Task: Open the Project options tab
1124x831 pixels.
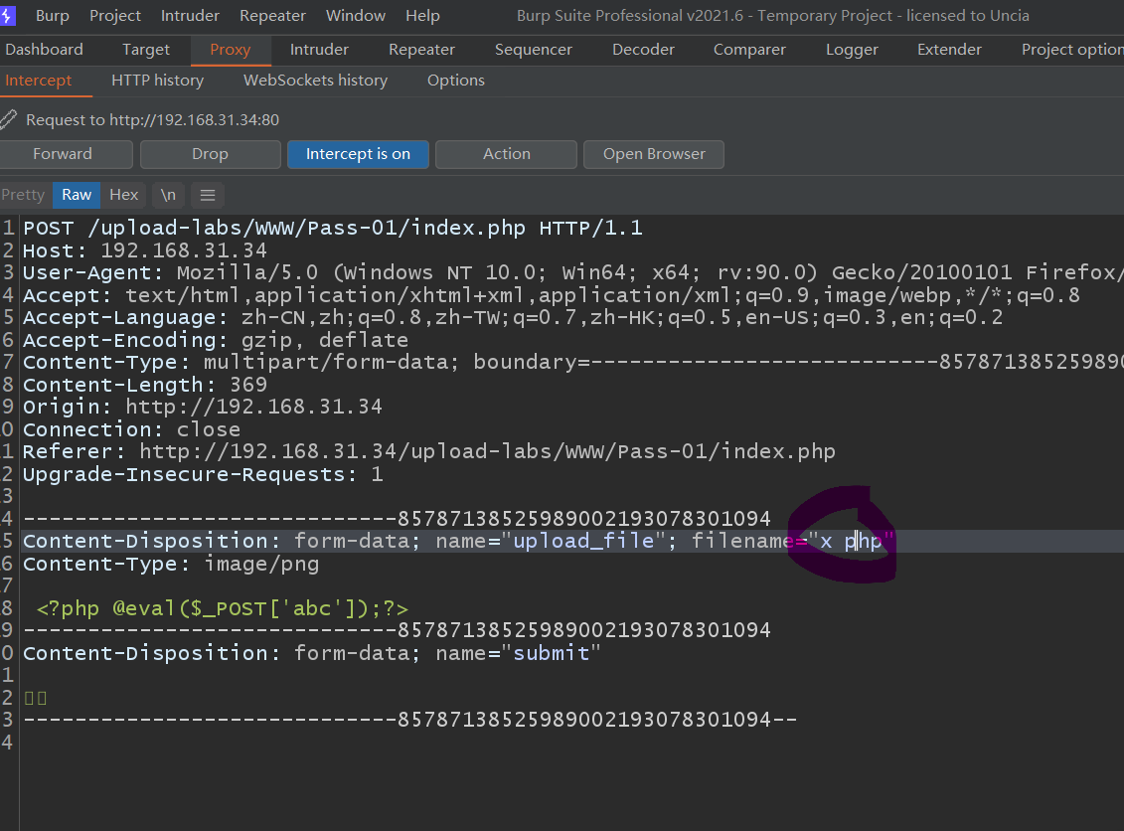Action: (x=1072, y=50)
